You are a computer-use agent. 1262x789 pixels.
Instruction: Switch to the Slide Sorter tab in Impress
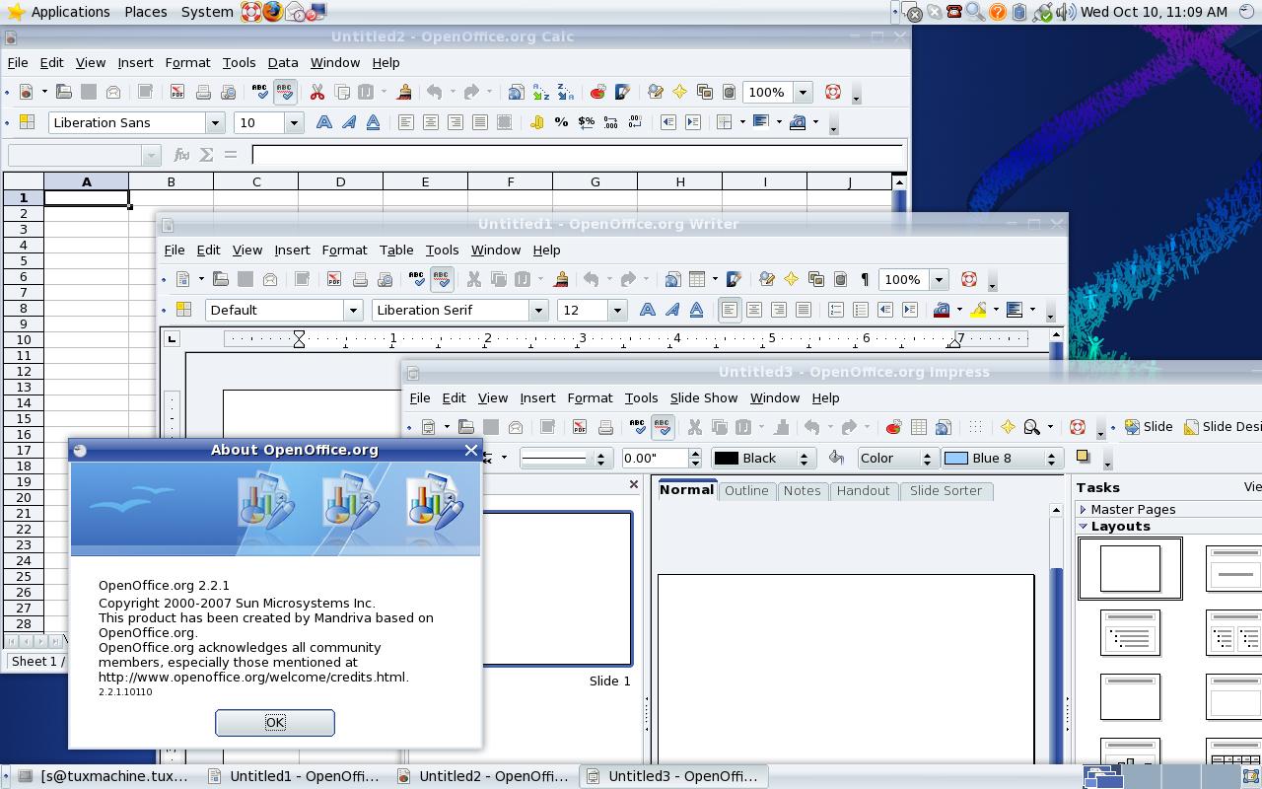coord(946,490)
